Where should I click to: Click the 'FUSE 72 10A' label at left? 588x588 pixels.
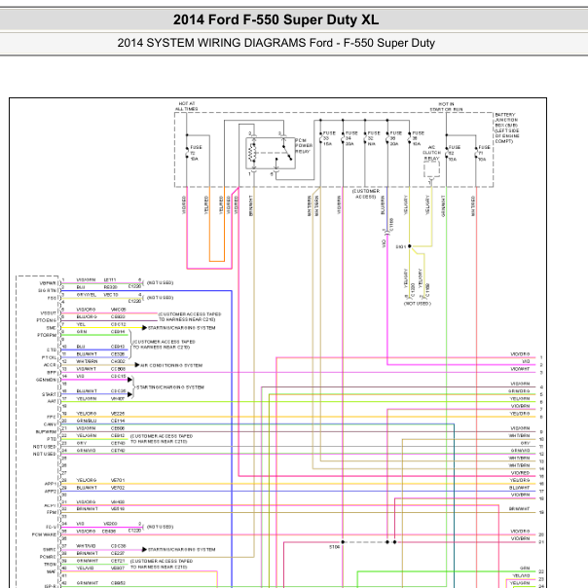point(196,153)
